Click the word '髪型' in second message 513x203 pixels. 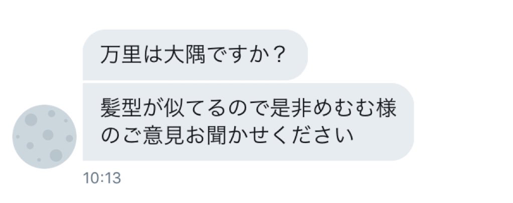pyautogui.click(x=121, y=108)
